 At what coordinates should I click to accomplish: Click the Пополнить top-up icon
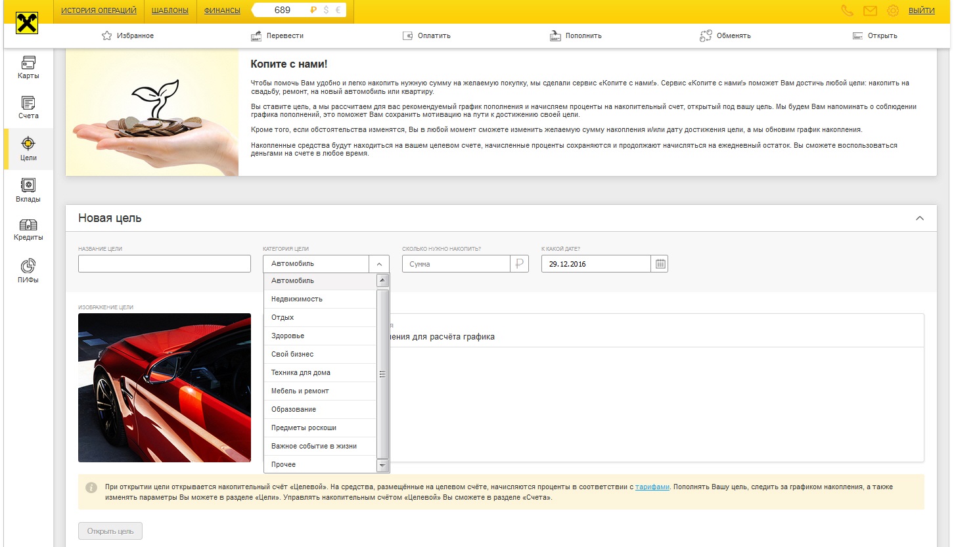tap(555, 35)
